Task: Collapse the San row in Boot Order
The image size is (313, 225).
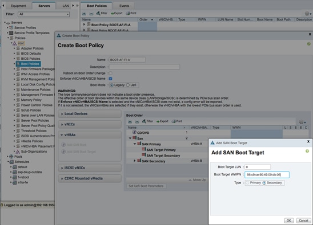Action: coord(130,138)
